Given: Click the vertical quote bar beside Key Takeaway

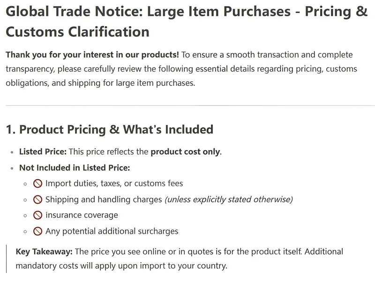Looking at the screenshot, I should click(7, 259).
